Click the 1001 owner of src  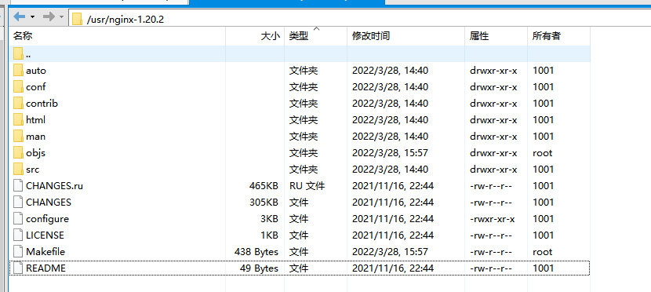(x=543, y=170)
